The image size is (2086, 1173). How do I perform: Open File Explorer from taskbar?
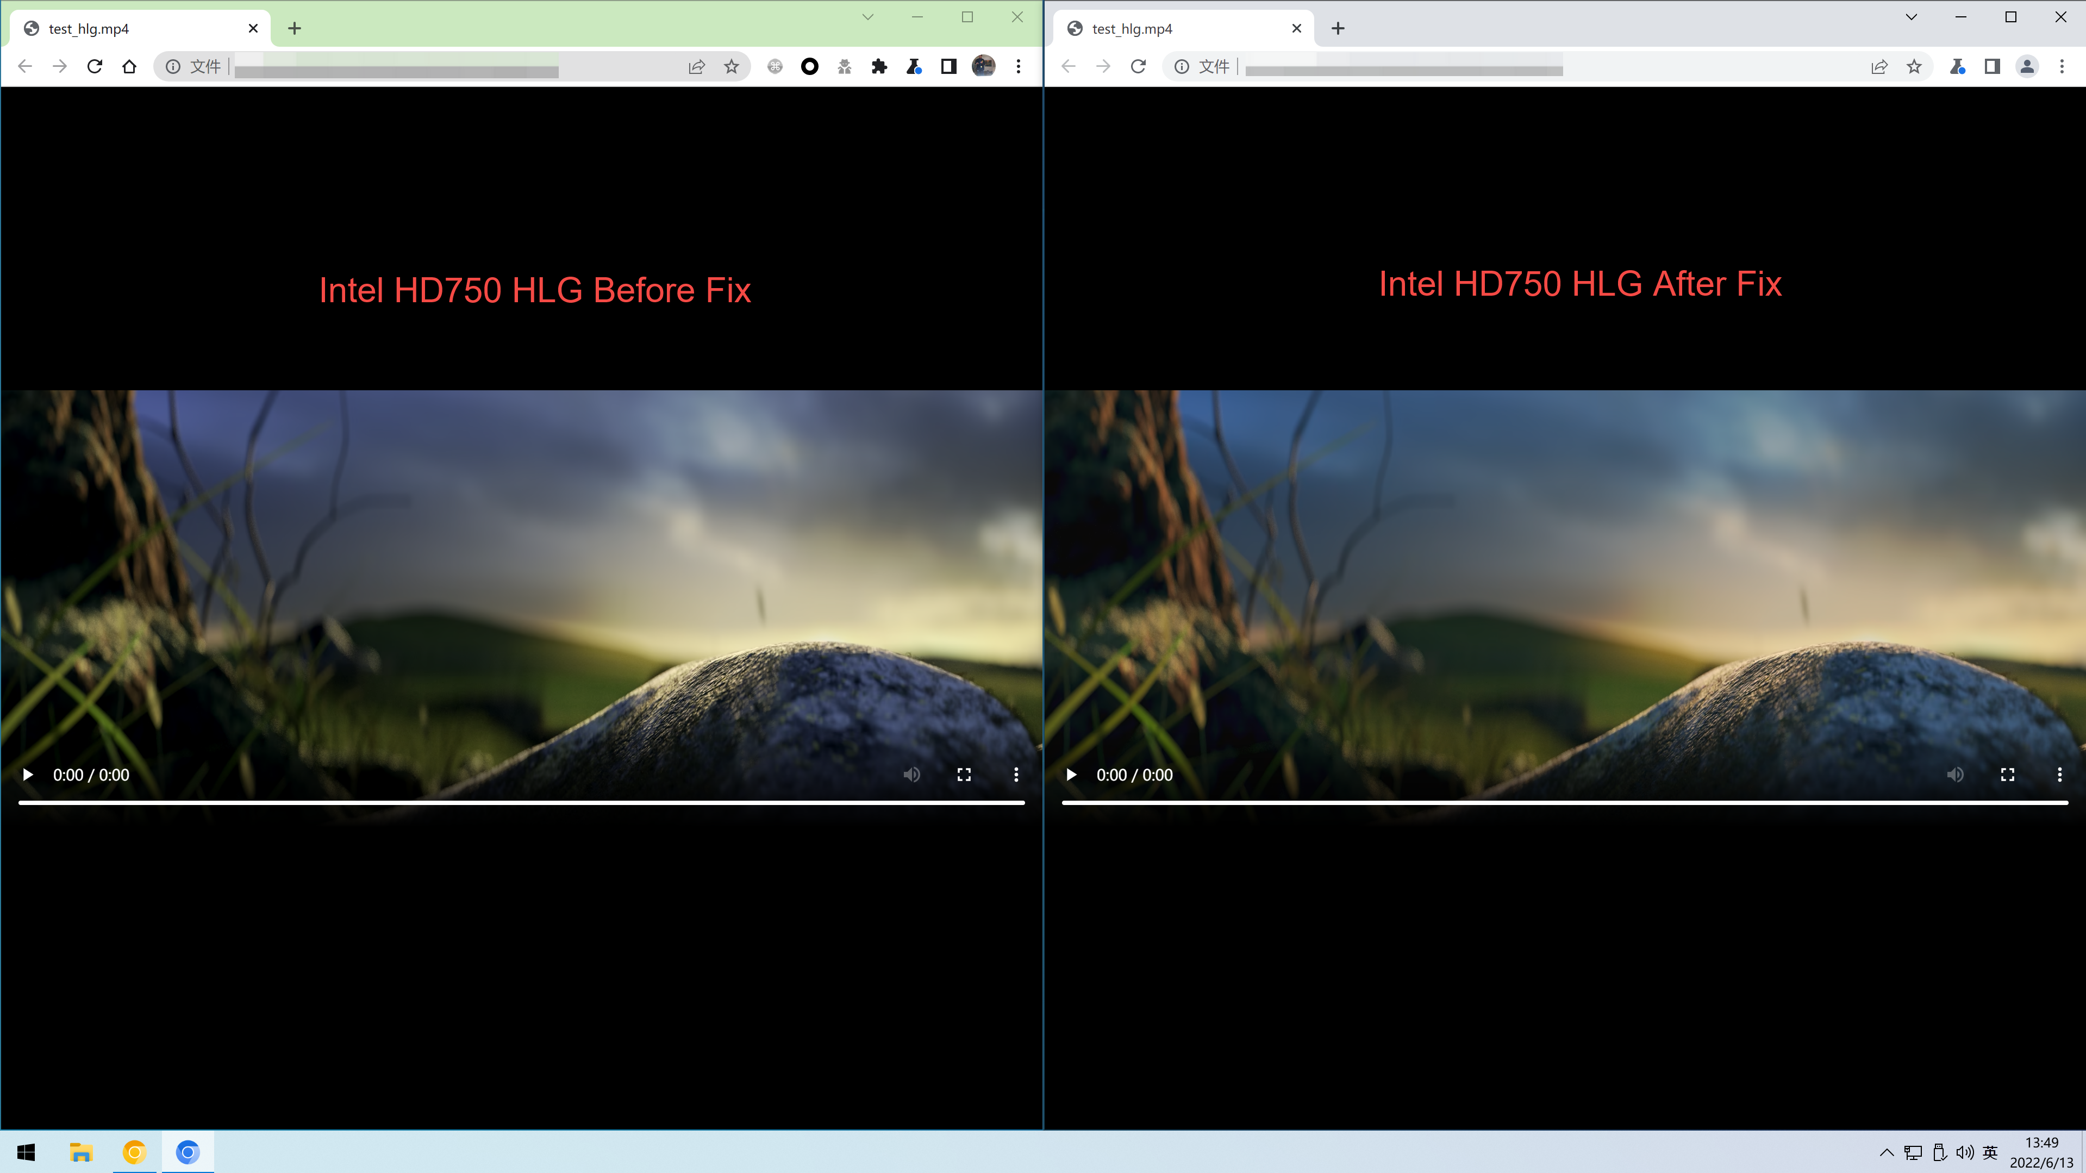click(x=81, y=1152)
